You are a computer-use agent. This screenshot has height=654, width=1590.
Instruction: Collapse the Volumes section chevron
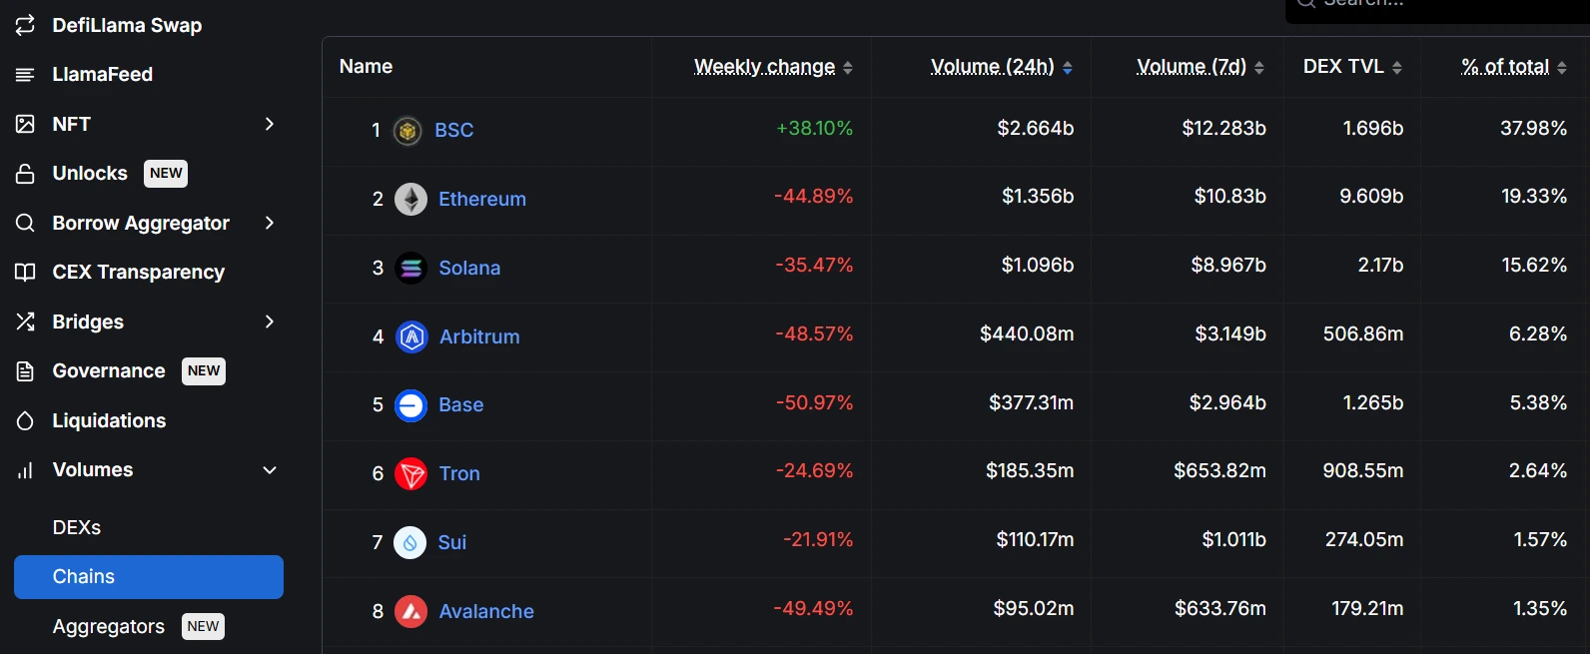point(269,470)
